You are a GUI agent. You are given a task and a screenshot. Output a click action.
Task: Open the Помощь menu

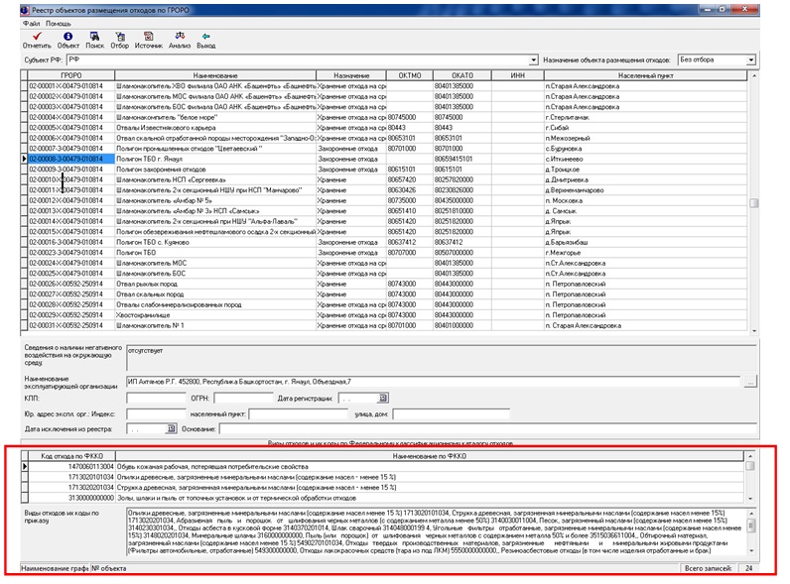click(59, 22)
